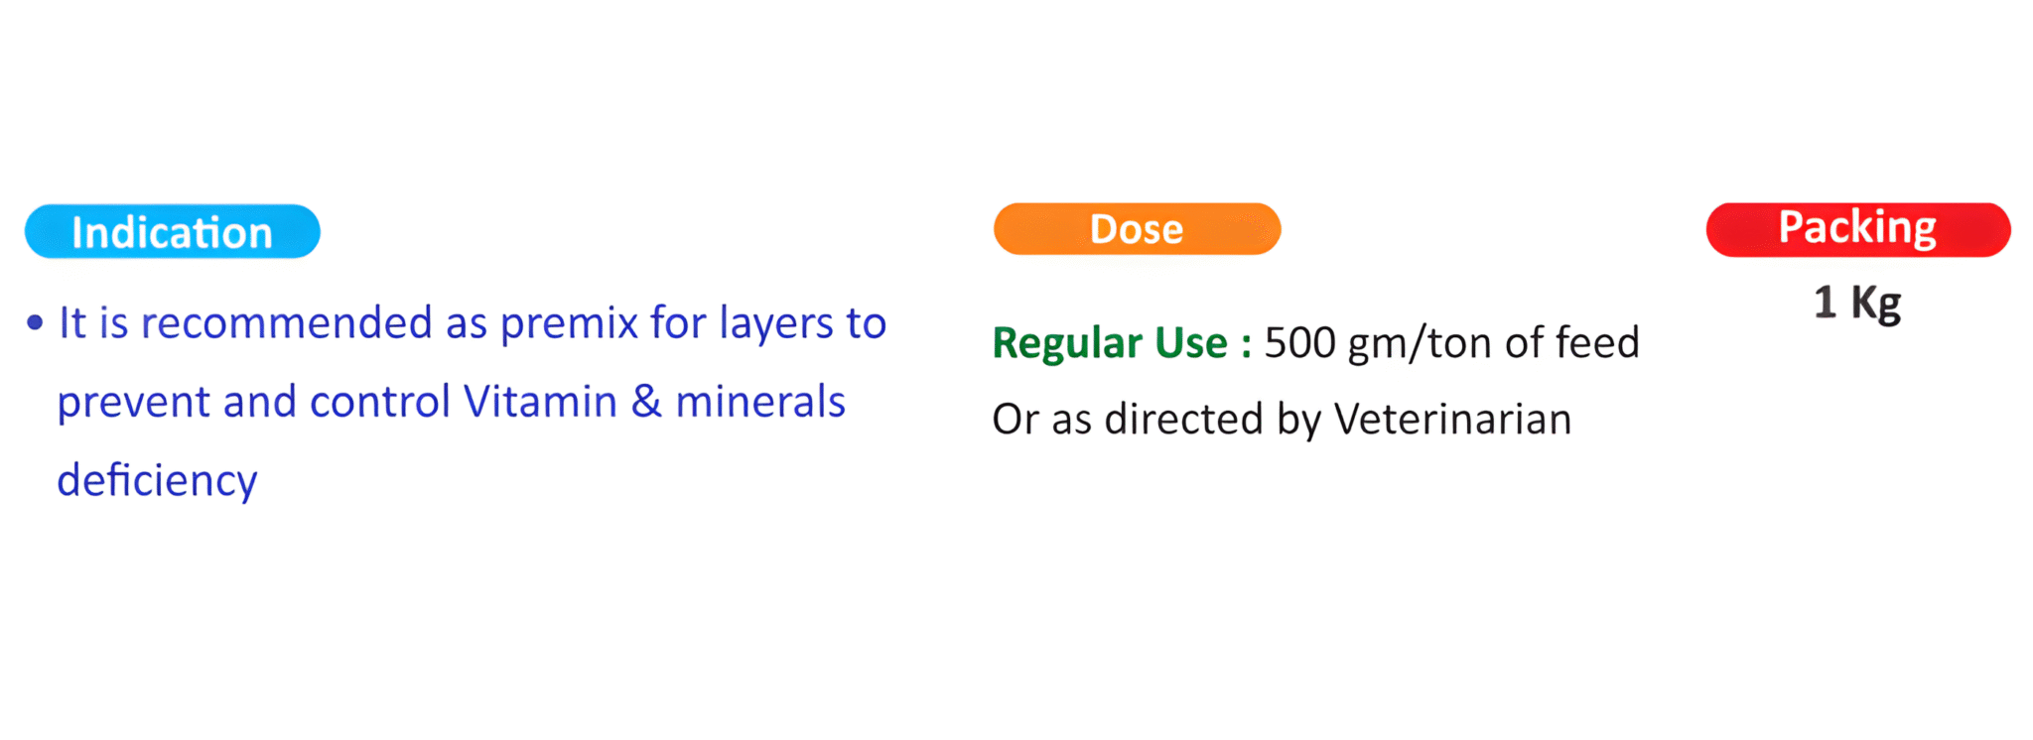Click the word "control" in the indication
Screen dimensions: 2033x740
click(380, 402)
